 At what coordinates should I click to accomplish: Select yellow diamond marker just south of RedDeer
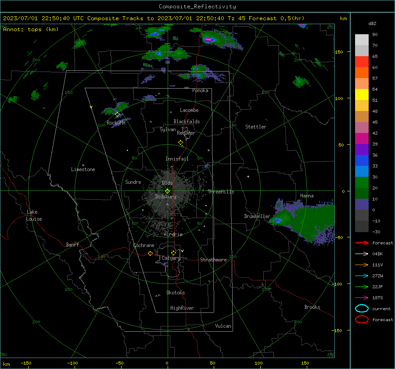click(180, 143)
